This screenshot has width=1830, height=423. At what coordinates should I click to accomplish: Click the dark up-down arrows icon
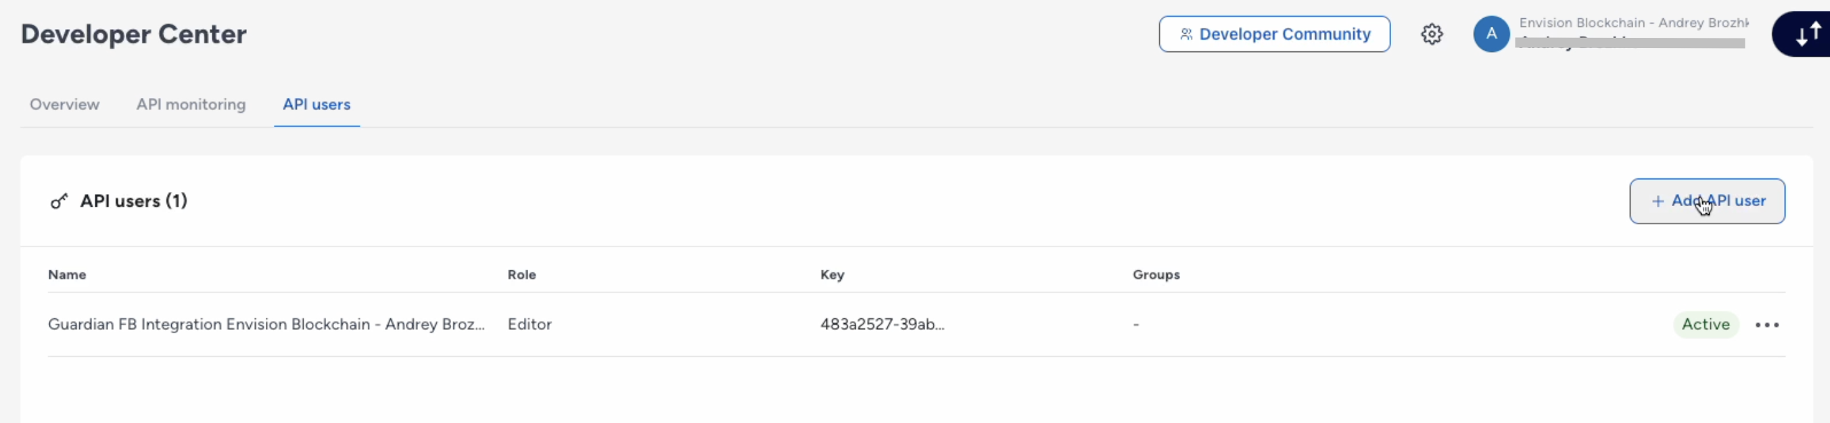point(1807,34)
